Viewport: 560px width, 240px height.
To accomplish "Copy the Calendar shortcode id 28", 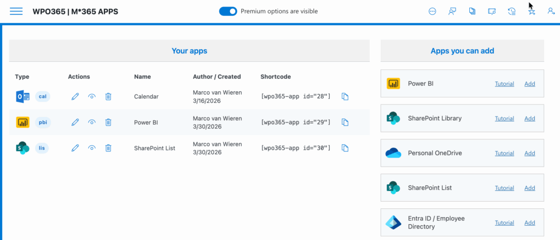I will point(345,96).
